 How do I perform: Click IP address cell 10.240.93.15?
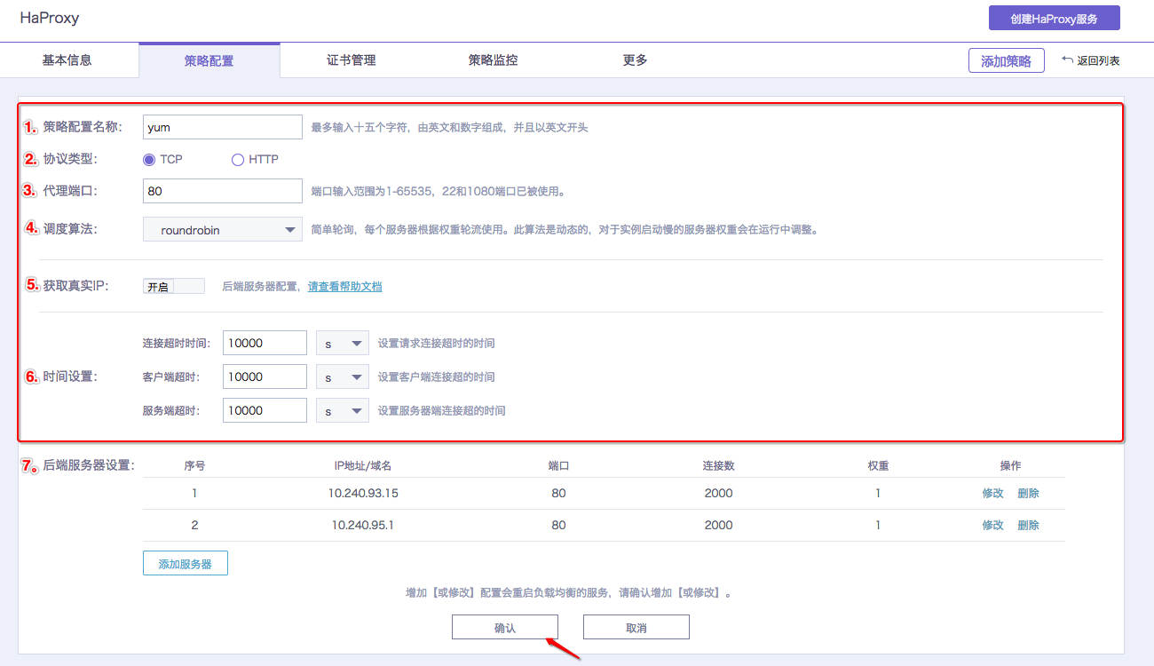click(363, 494)
